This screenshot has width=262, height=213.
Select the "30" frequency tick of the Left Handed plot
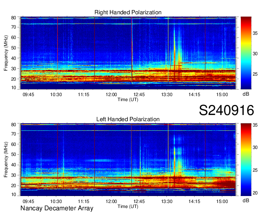[13, 175]
